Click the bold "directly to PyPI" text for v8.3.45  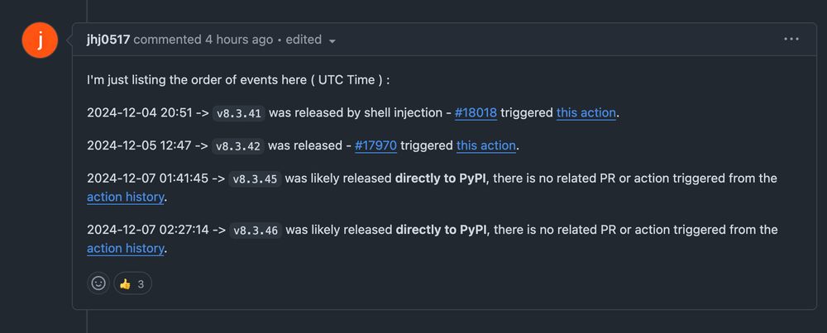click(x=441, y=178)
